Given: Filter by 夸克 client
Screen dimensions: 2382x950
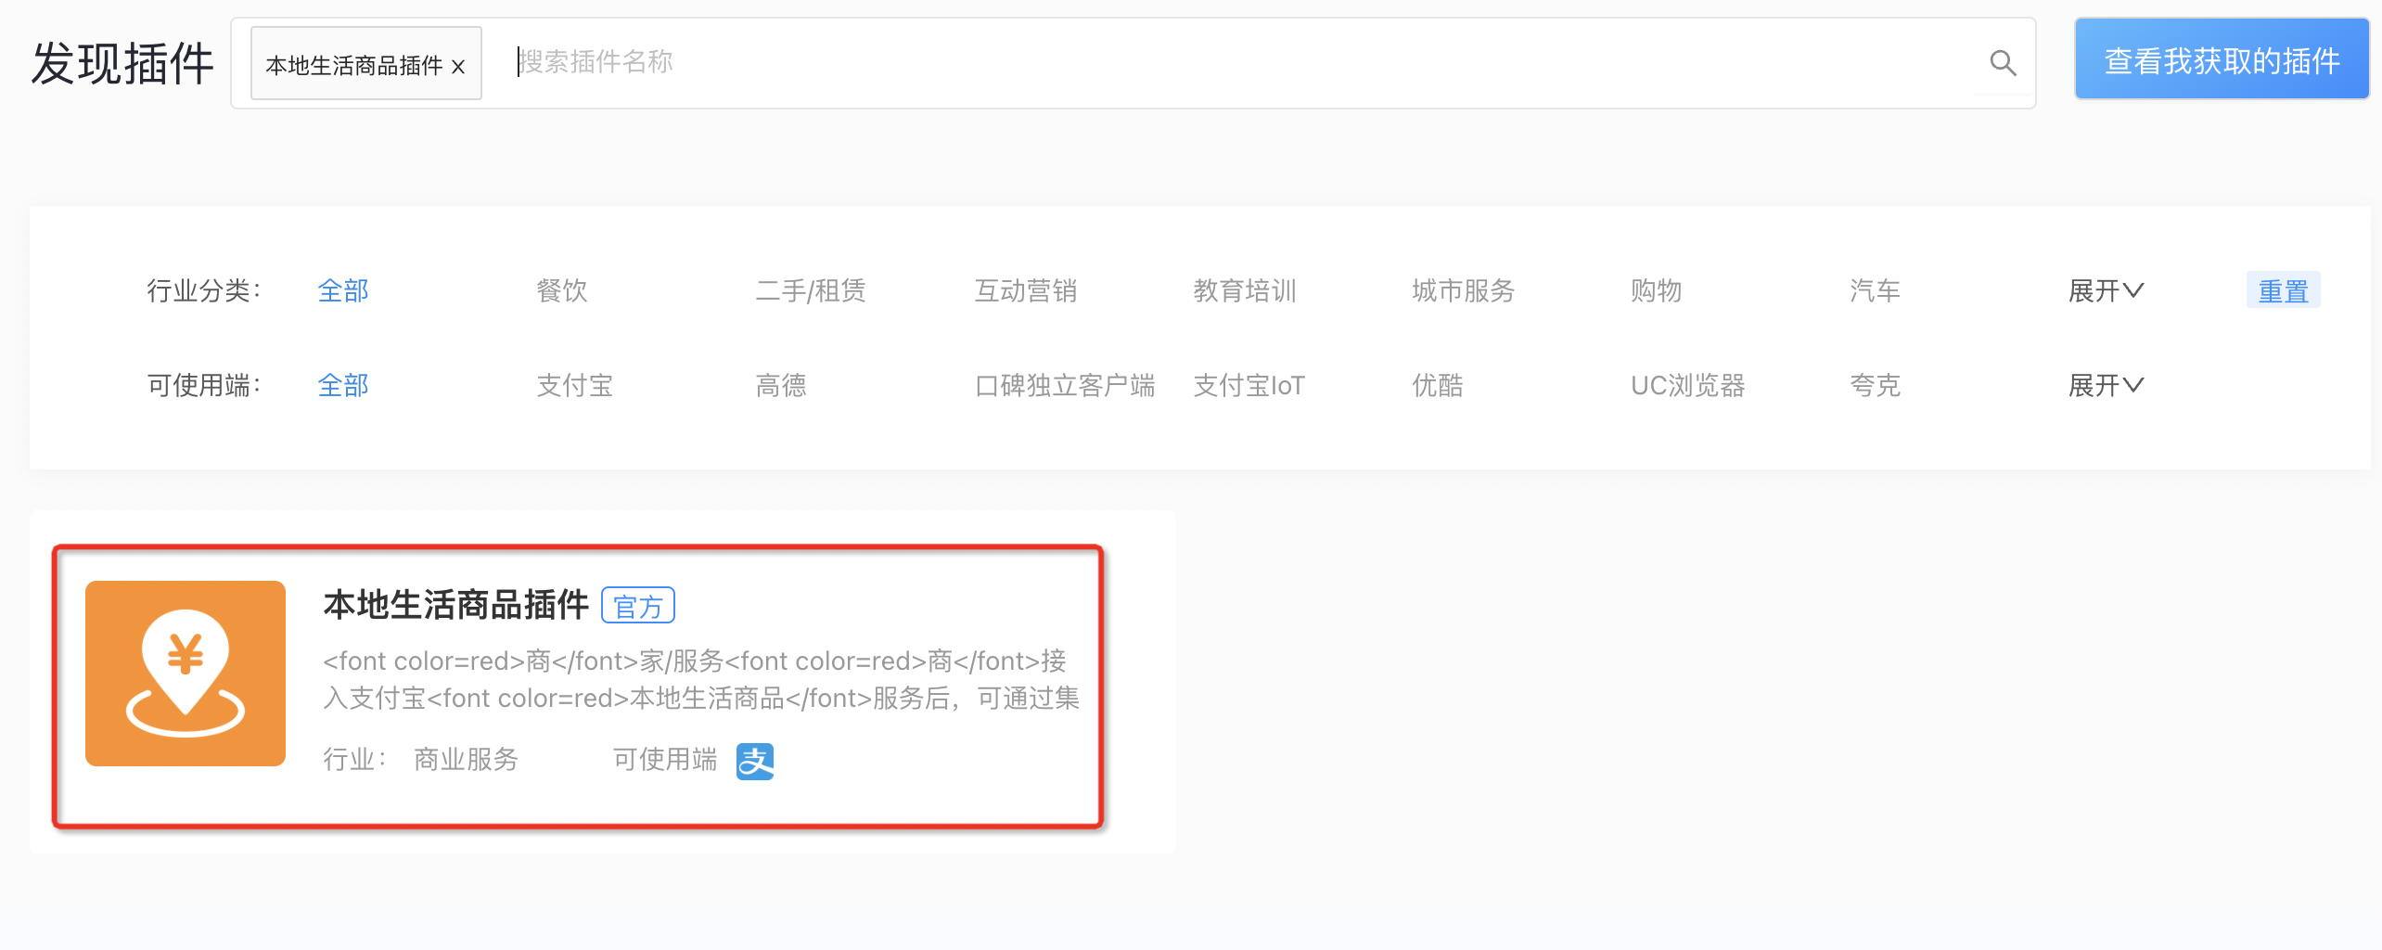Looking at the screenshot, I should (1876, 385).
